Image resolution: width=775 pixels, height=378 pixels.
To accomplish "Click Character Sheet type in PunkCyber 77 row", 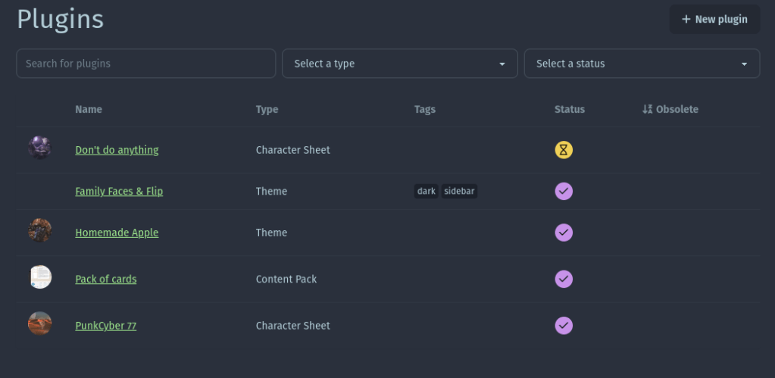I will click(x=293, y=326).
